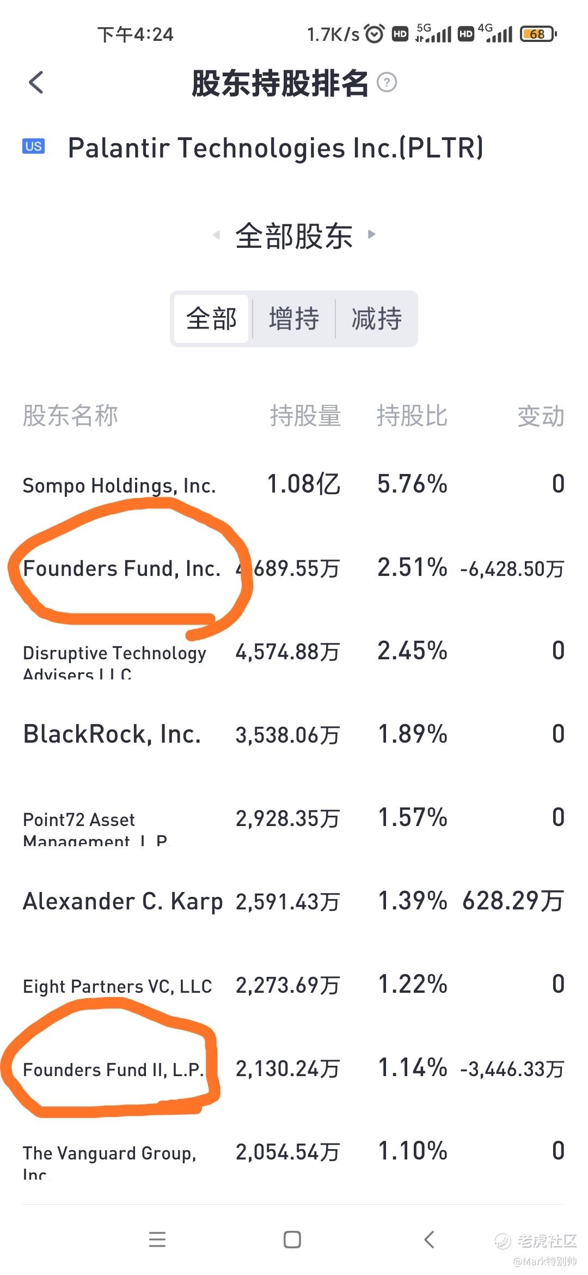Image resolution: width=588 pixels, height=1275 pixels.
Task: Tap the back arrow at top left
Action: pos(36,83)
